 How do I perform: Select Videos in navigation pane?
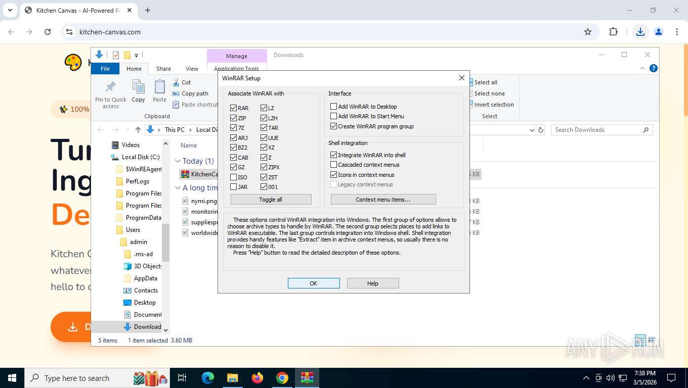pyautogui.click(x=131, y=145)
